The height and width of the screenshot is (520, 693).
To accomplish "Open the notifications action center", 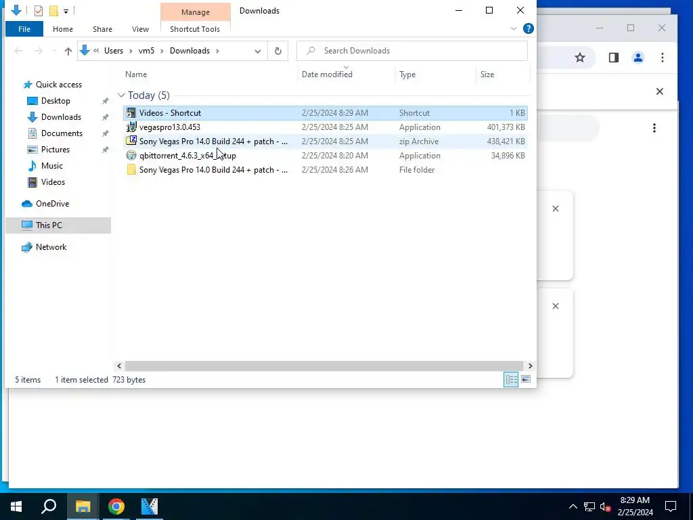I will point(671,506).
